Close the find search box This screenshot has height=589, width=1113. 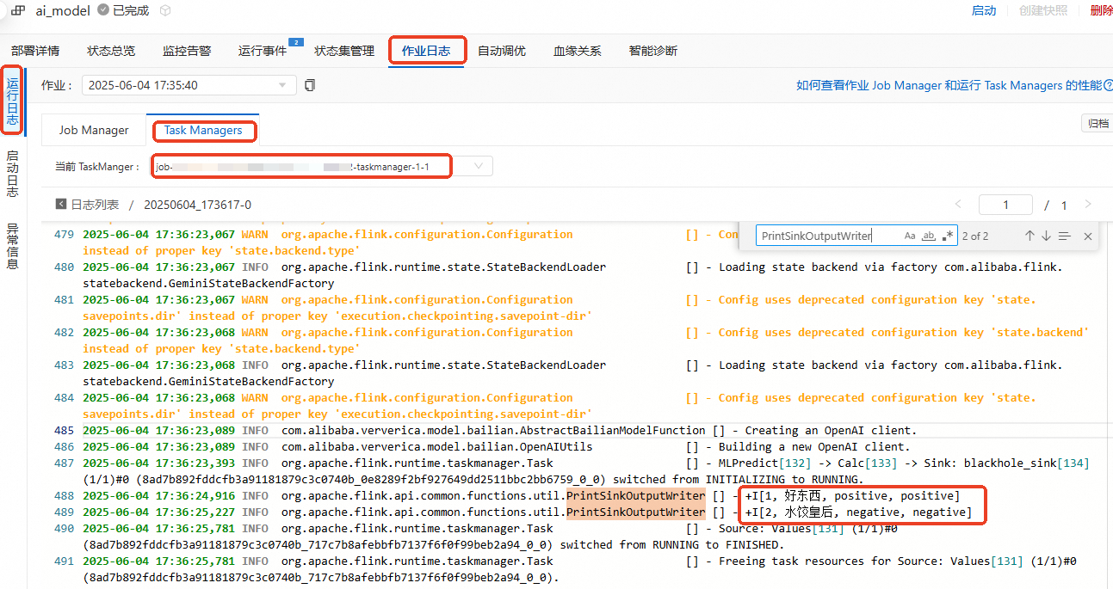coord(1088,236)
